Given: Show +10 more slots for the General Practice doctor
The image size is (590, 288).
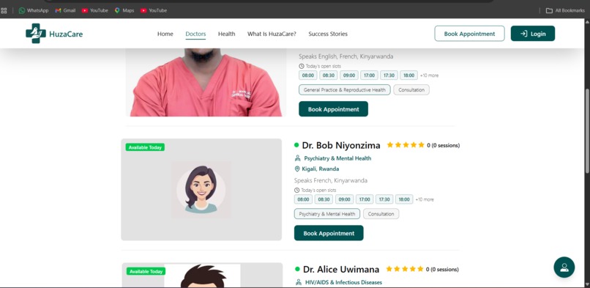Looking at the screenshot, I should tap(430, 75).
